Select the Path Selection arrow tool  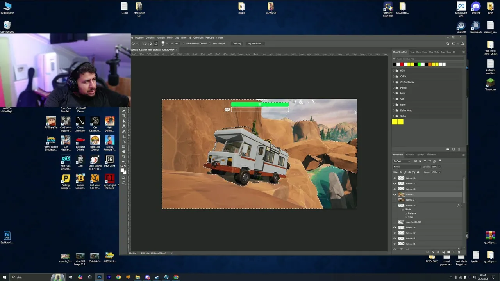click(x=124, y=141)
